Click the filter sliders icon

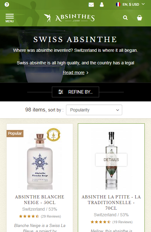click(61, 92)
